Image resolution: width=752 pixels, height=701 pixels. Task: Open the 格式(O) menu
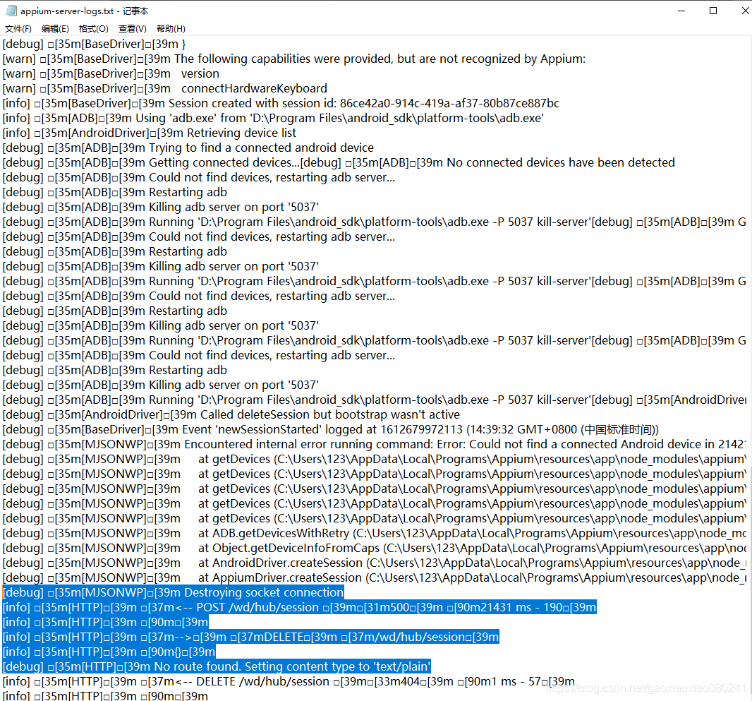pyautogui.click(x=93, y=28)
